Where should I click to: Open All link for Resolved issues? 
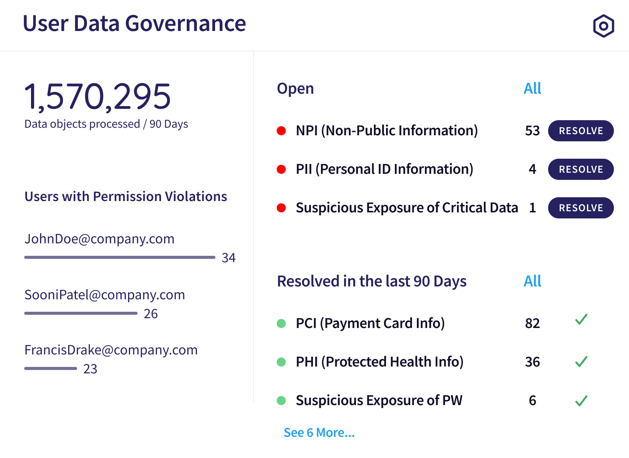coord(532,281)
